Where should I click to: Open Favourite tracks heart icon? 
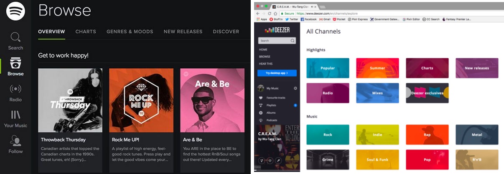coord(261,98)
